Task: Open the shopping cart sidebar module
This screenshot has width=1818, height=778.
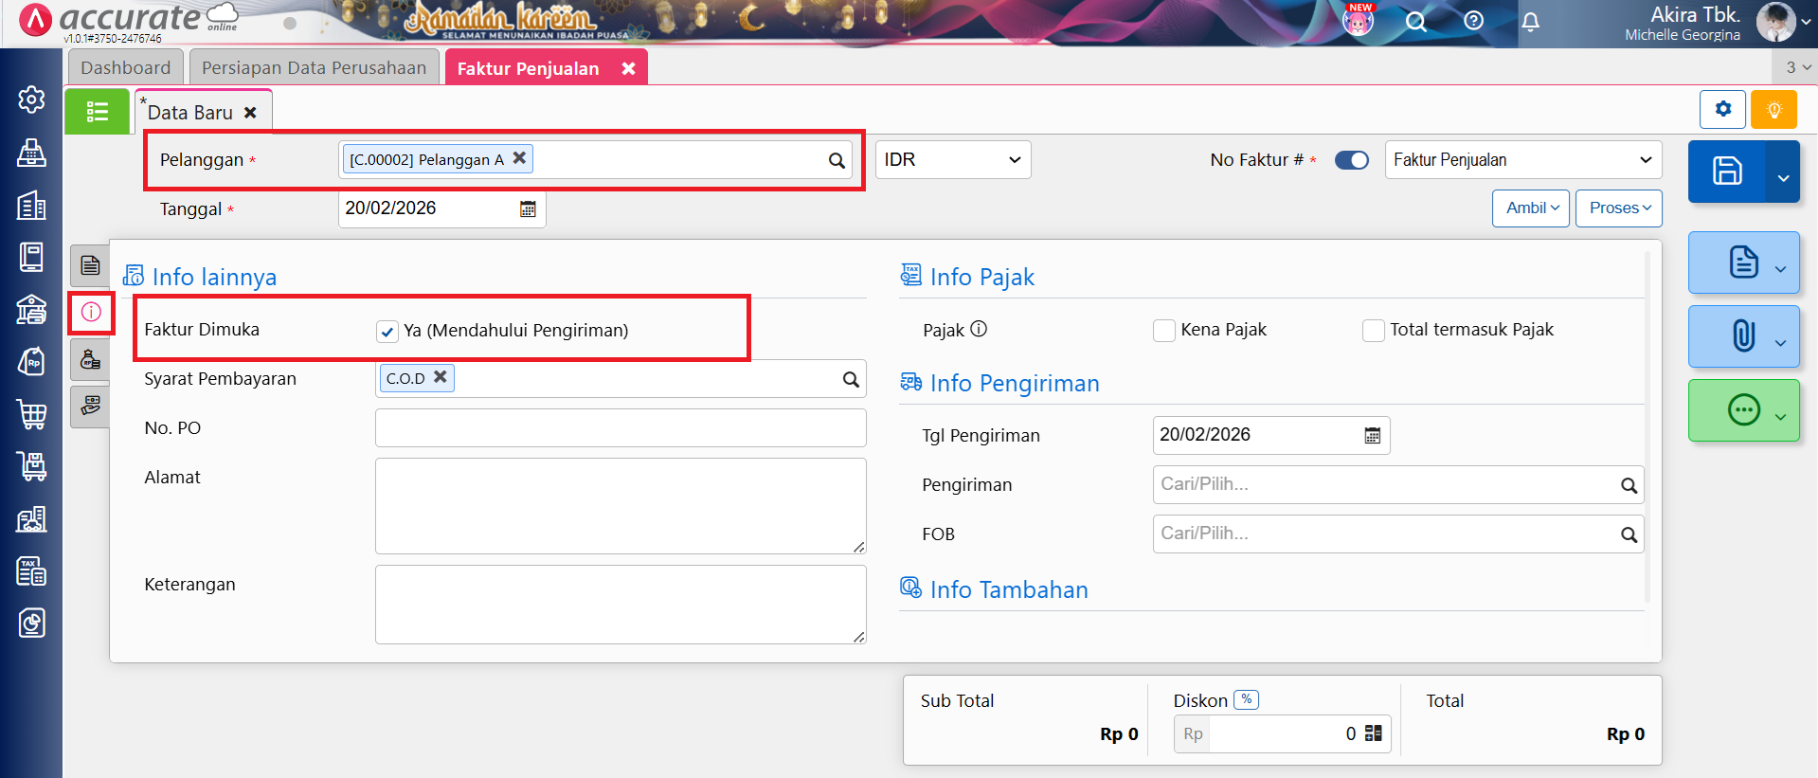Action: coord(31,414)
